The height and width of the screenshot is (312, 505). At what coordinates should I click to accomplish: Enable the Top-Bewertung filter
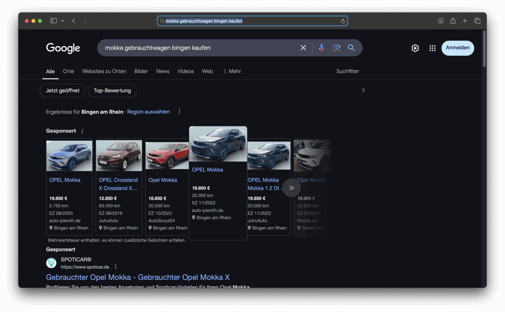[112, 90]
